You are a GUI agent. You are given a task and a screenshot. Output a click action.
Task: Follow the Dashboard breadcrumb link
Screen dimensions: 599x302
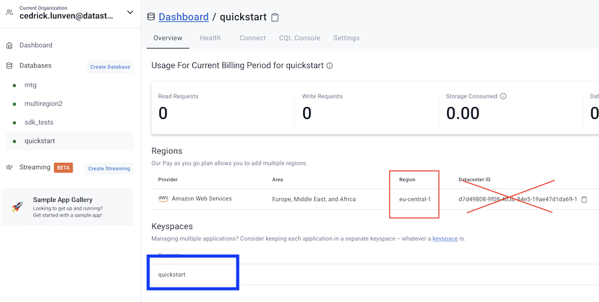coord(183,17)
